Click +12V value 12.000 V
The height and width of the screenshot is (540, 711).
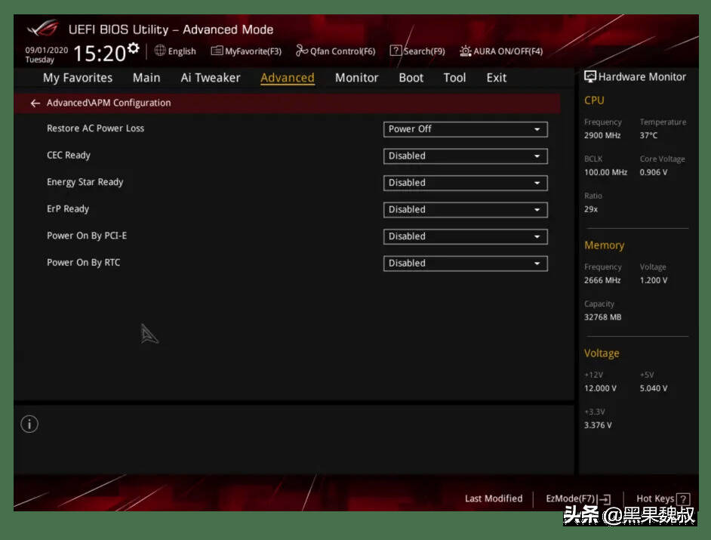tap(600, 388)
